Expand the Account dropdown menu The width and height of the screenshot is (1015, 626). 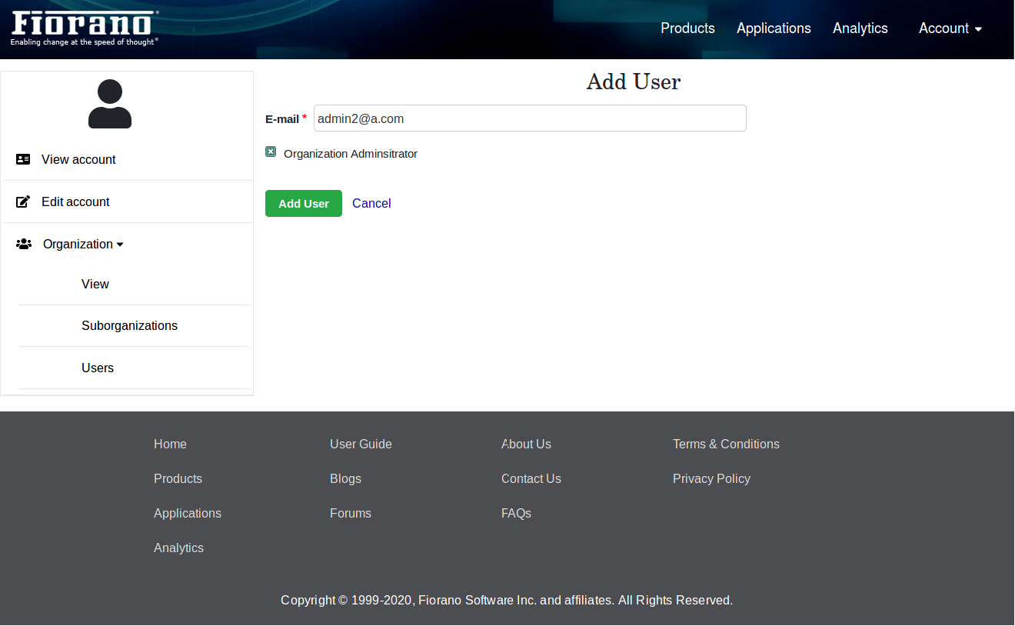[x=950, y=28]
